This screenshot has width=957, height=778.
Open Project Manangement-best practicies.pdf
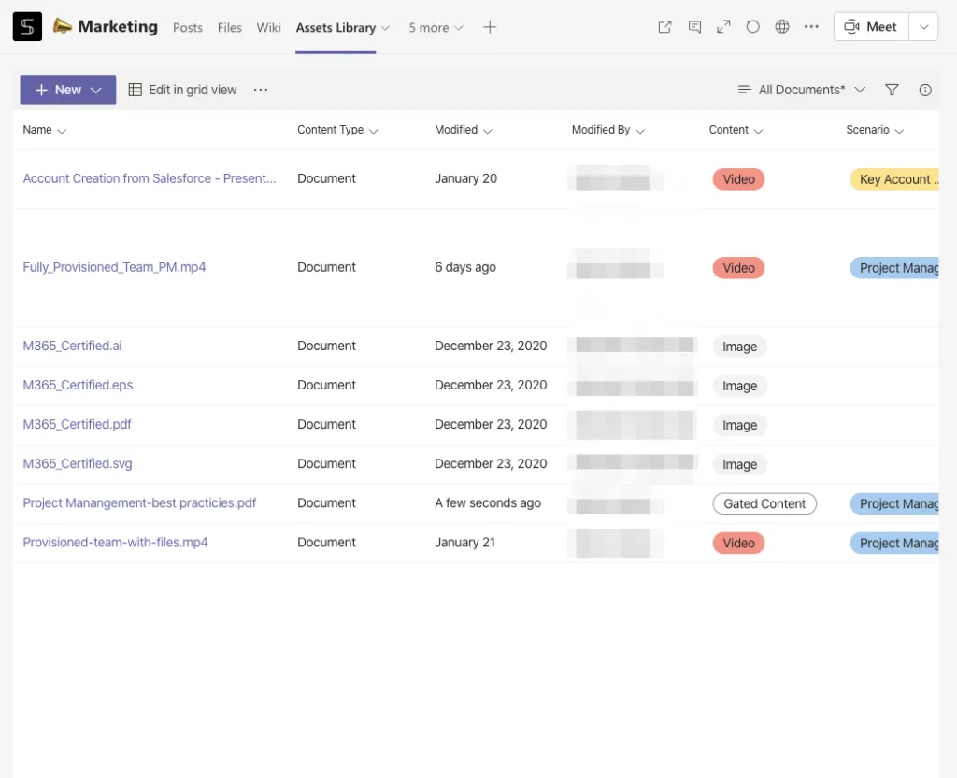[139, 503]
